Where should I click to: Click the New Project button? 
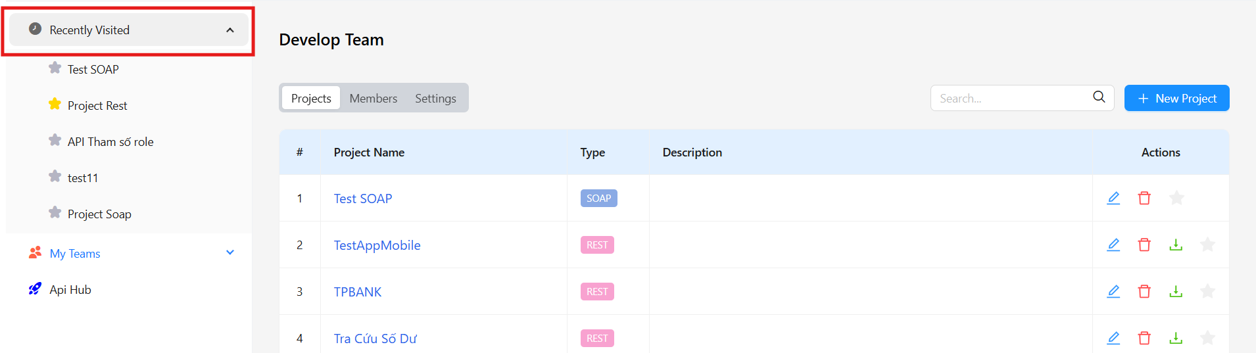click(1176, 98)
